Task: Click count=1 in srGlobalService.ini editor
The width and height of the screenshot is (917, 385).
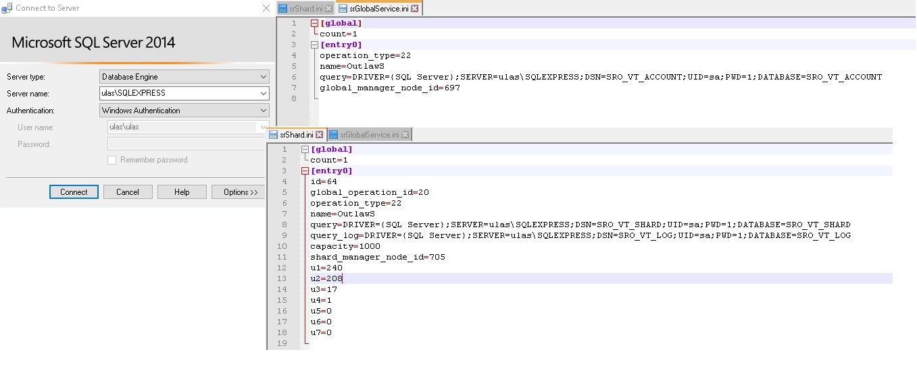Action: pyautogui.click(x=339, y=34)
